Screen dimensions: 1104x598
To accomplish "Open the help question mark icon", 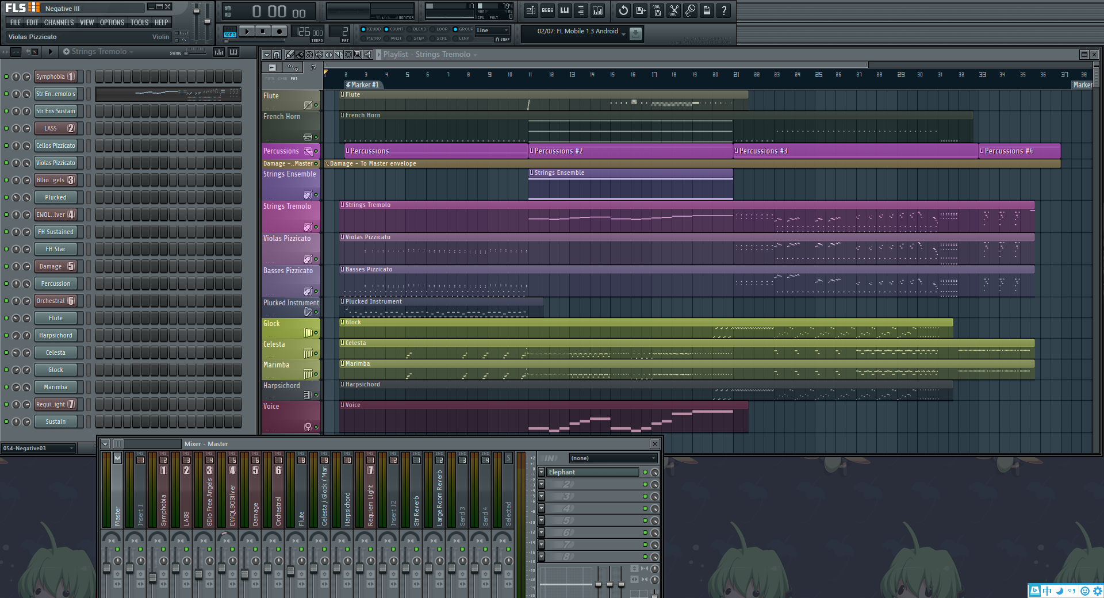I will pos(723,10).
